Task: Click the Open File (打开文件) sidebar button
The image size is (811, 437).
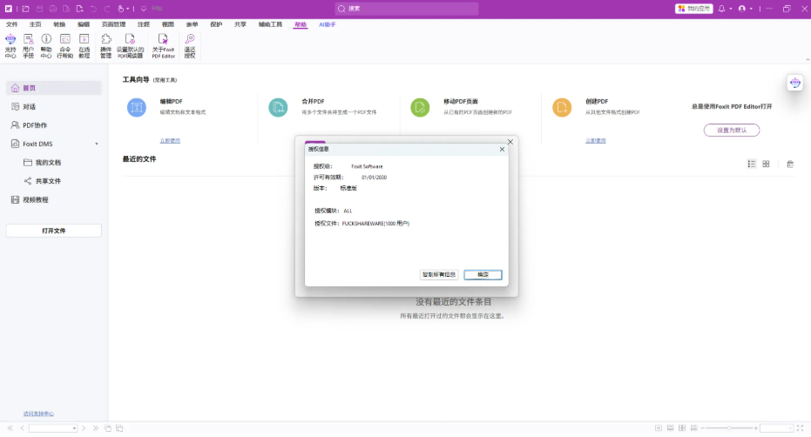Action: click(x=54, y=231)
